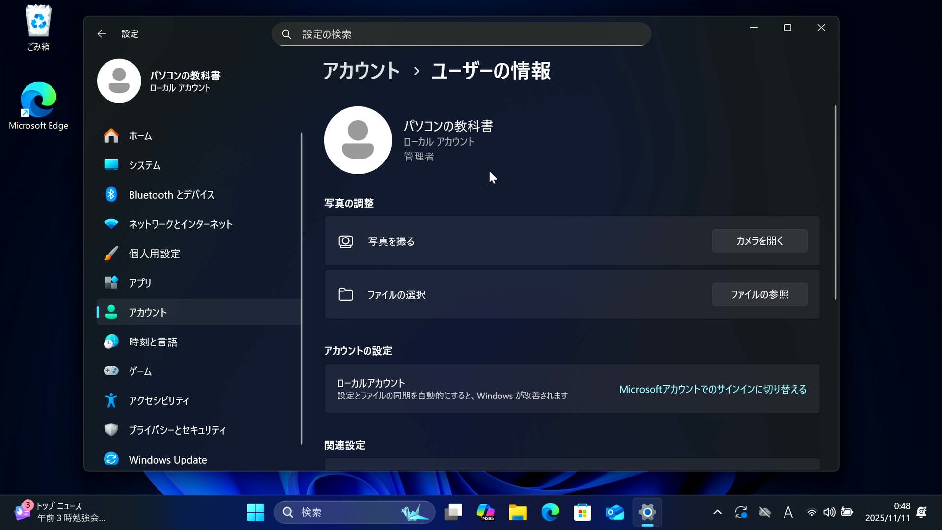This screenshot has height=530, width=942.
Task: Open the volume control in taskbar
Action: click(x=829, y=512)
